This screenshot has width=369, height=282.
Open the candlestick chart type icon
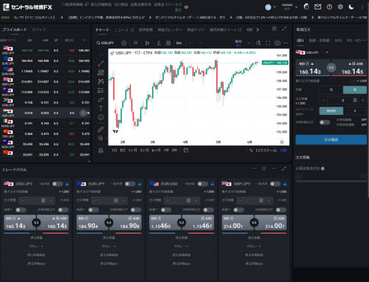click(x=147, y=43)
